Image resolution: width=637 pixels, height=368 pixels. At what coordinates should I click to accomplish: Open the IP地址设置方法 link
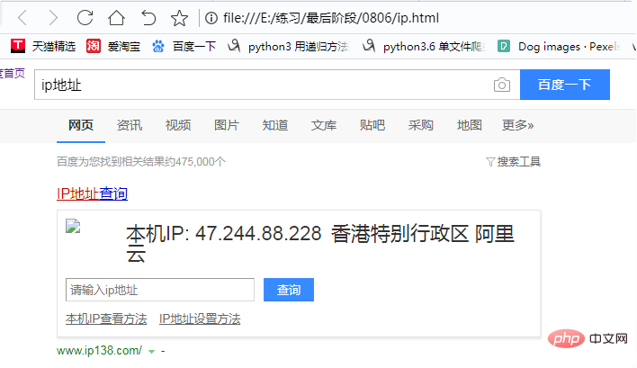pyautogui.click(x=200, y=319)
